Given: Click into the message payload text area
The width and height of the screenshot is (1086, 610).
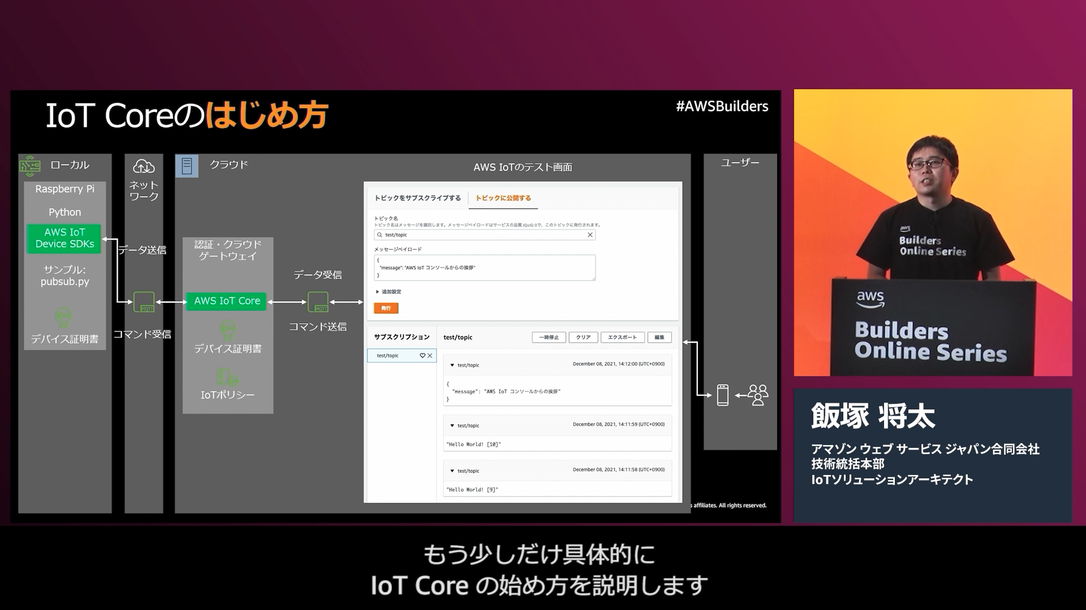Looking at the screenshot, I should tap(484, 268).
